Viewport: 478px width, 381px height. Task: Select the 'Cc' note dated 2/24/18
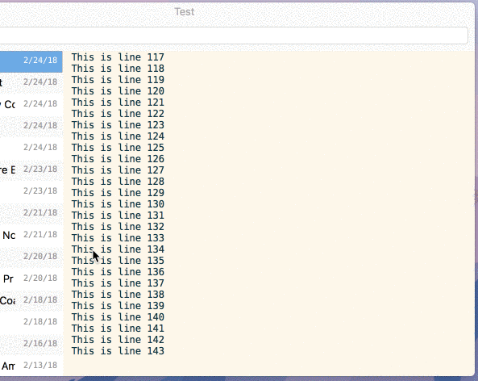click(x=31, y=104)
